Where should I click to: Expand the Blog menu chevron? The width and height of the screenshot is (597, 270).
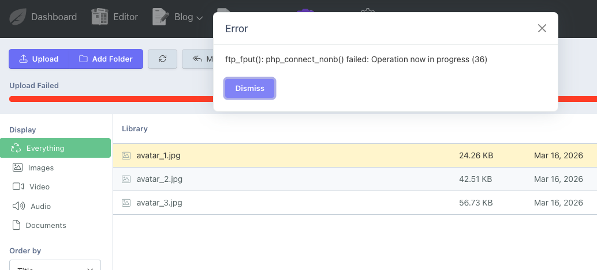(x=200, y=18)
